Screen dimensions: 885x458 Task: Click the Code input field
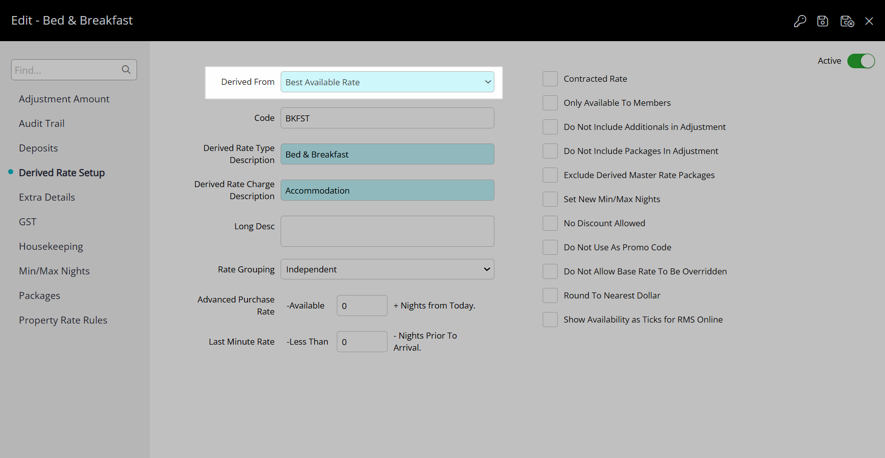click(387, 118)
